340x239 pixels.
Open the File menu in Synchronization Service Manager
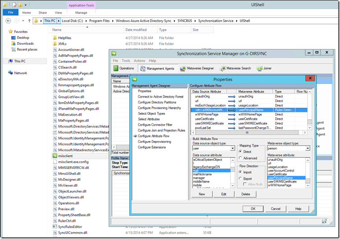[x=115, y=61]
